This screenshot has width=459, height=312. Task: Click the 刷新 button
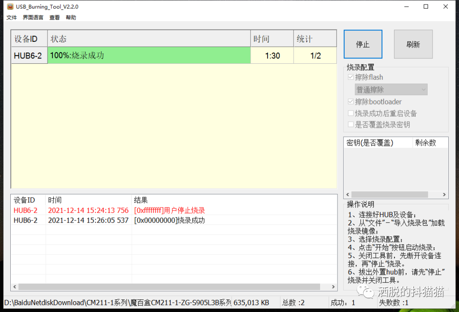[413, 44]
